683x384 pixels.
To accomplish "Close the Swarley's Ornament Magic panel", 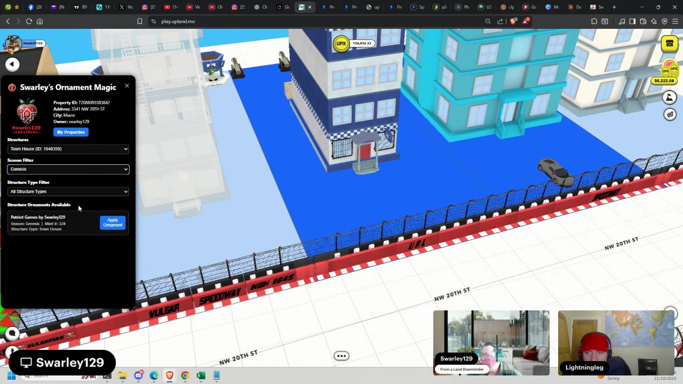I will [x=127, y=86].
